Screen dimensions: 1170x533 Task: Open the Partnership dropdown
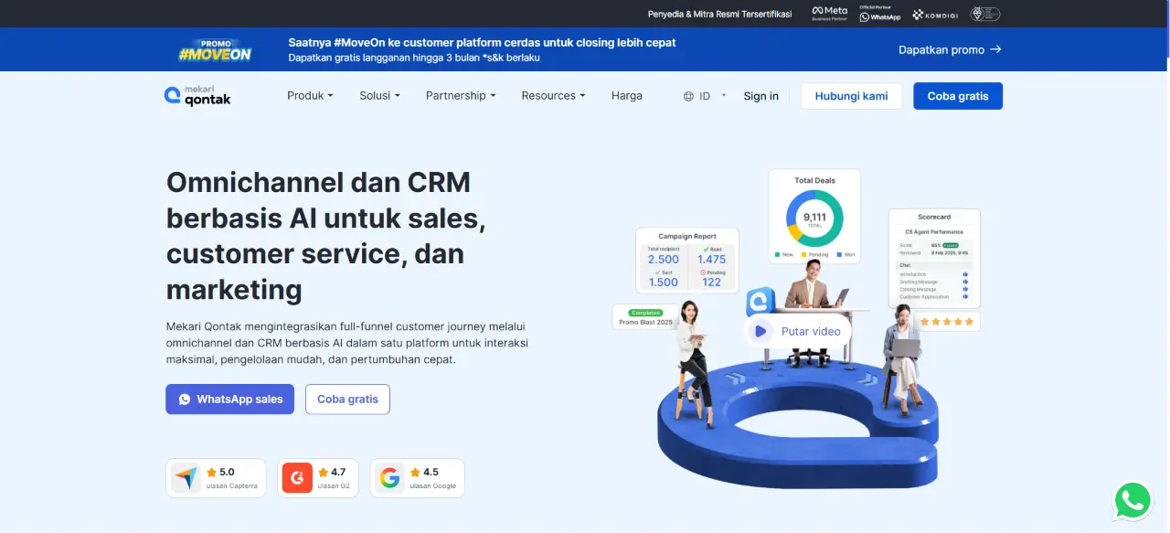(461, 96)
